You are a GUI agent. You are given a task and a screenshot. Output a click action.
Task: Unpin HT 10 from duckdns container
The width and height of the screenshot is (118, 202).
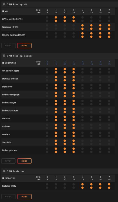click(65, 120)
